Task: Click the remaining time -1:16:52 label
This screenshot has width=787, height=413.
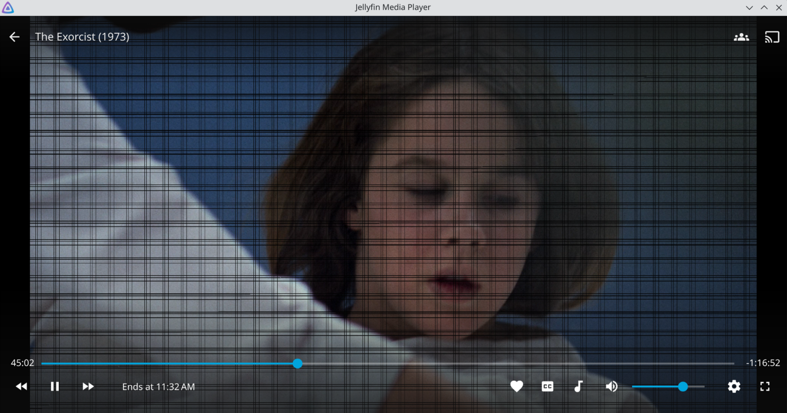Action: click(x=762, y=363)
